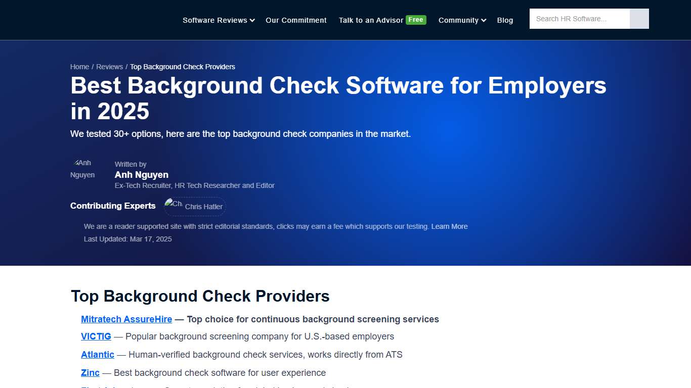
Task: Click Chris Hatler's contributing expert chip
Action: click(x=194, y=206)
